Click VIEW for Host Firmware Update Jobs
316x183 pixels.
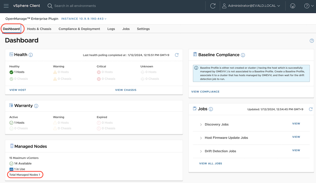[x=296, y=137]
